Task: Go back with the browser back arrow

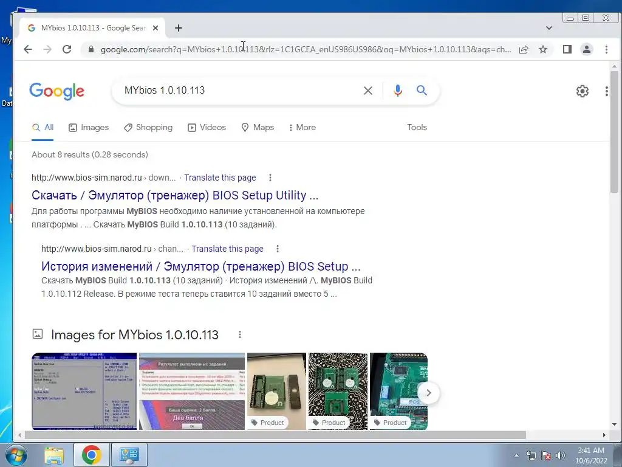Action: [x=28, y=49]
